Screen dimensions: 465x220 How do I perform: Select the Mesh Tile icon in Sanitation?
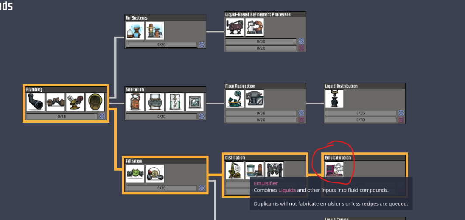(x=195, y=102)
